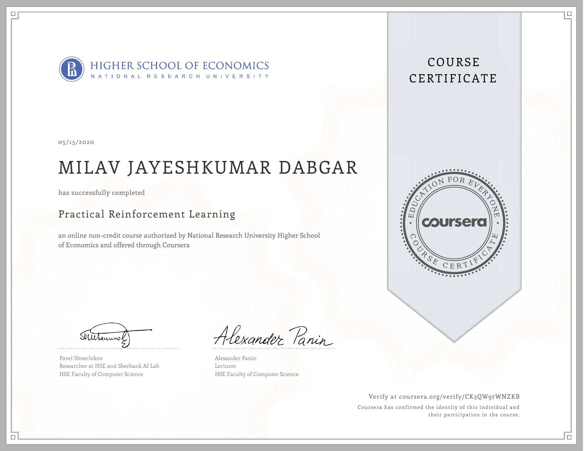Click the Coursera seal in the ribbon

point(454,222)
